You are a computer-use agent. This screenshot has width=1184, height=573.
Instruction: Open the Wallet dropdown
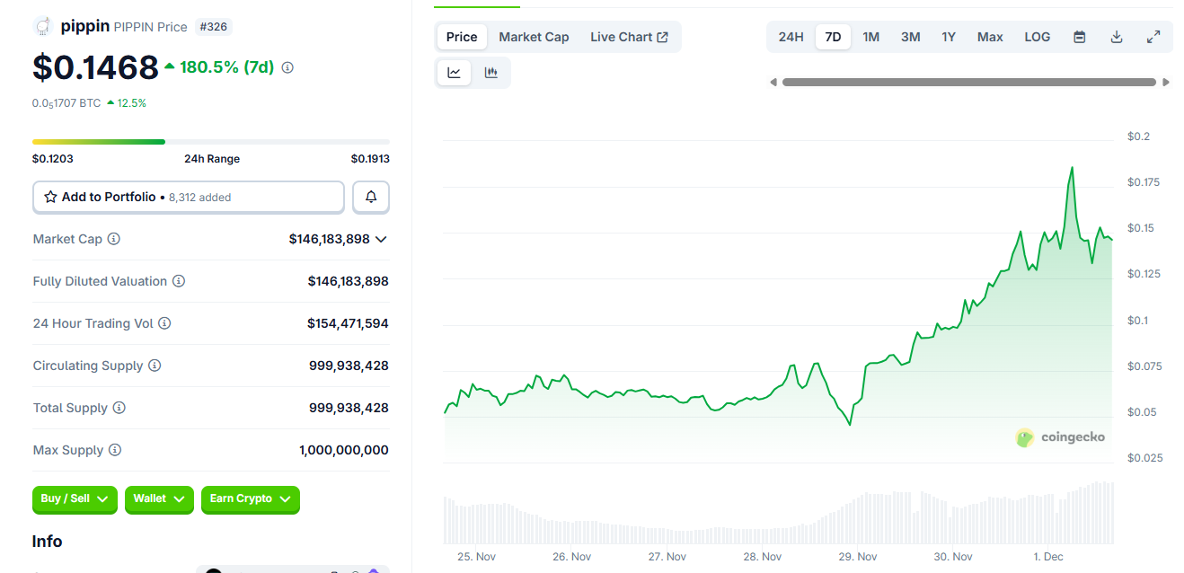[x=159, y=500]
